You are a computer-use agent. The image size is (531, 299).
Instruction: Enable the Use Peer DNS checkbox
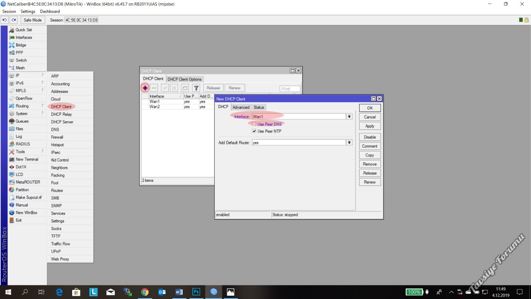tap(254, 124)
